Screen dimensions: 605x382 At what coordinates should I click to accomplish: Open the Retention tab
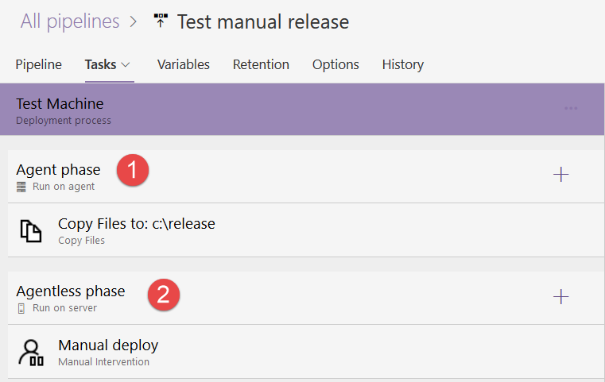coord(261,64)
